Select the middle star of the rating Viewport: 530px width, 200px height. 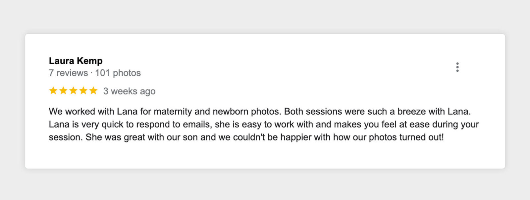[x=73, y=91]
